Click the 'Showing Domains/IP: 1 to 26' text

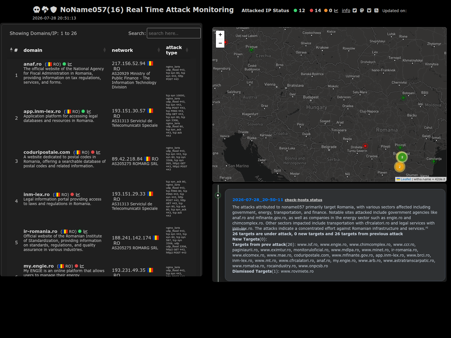(x=43, y=33)
